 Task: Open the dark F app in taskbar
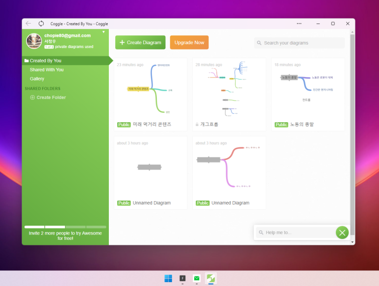click(182, 279)
